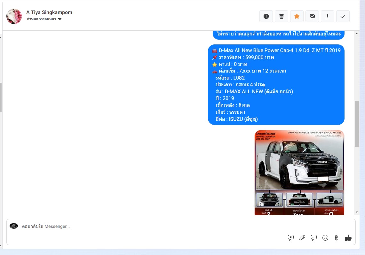Screen dimensions: 365x255
Task: Open saved replies speech bubble star icon
Action: 290,237
